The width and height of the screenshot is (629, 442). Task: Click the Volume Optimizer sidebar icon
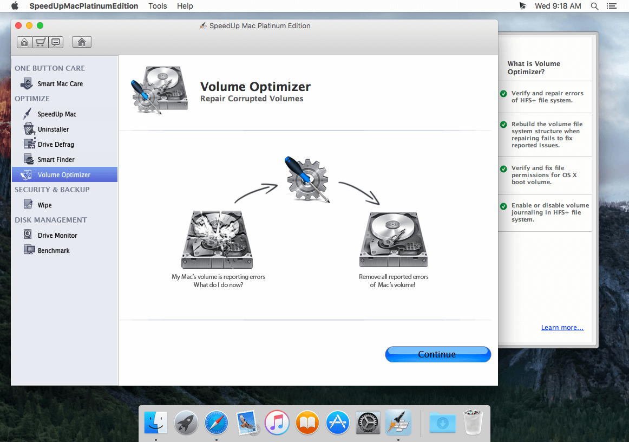point(27,174)
